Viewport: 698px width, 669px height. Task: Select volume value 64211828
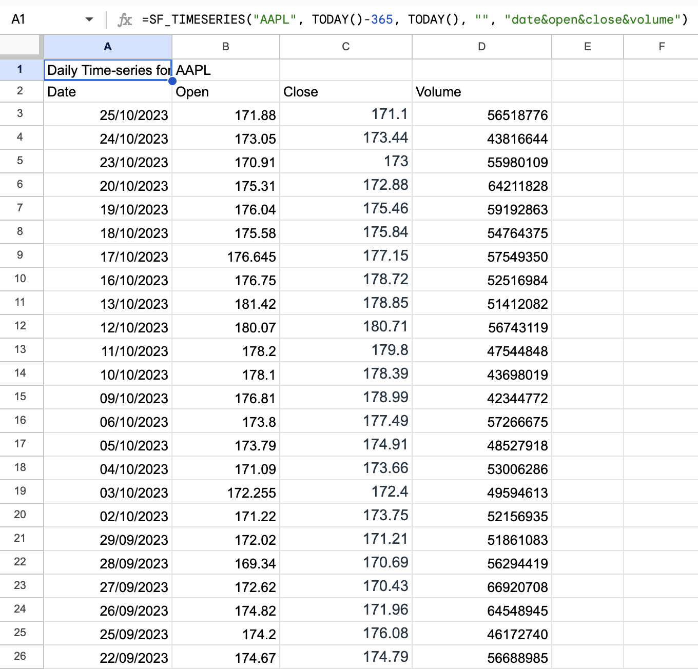click(482, 185)
